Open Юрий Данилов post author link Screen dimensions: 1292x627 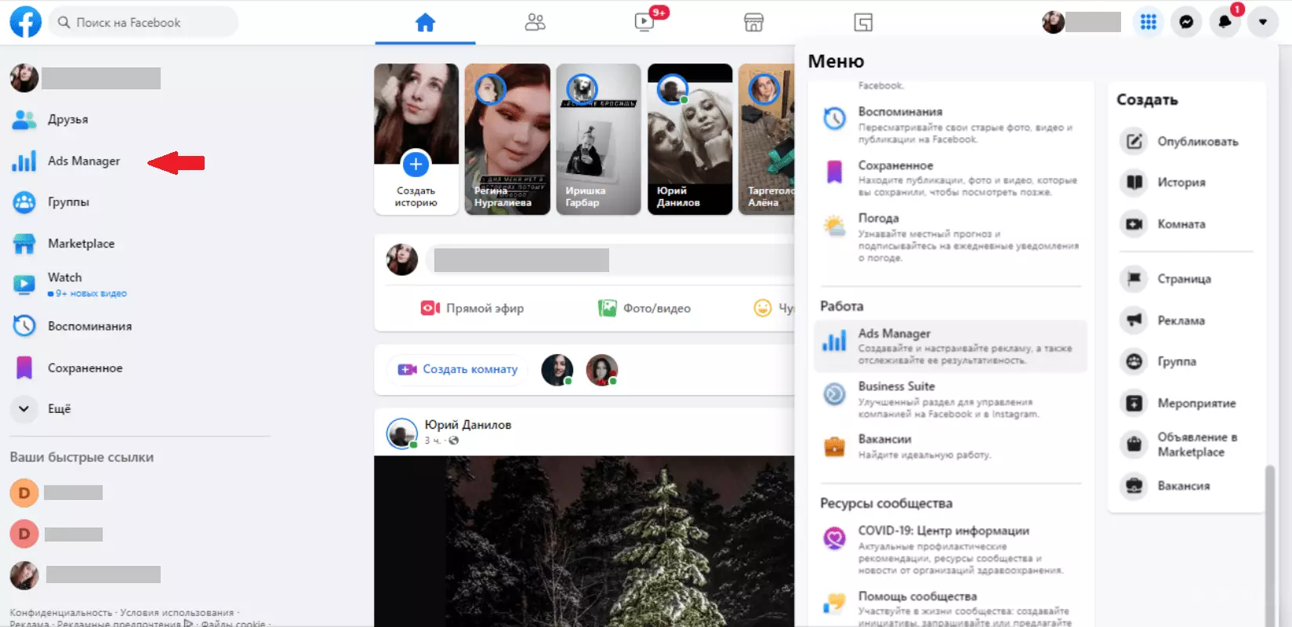(468, 425)
